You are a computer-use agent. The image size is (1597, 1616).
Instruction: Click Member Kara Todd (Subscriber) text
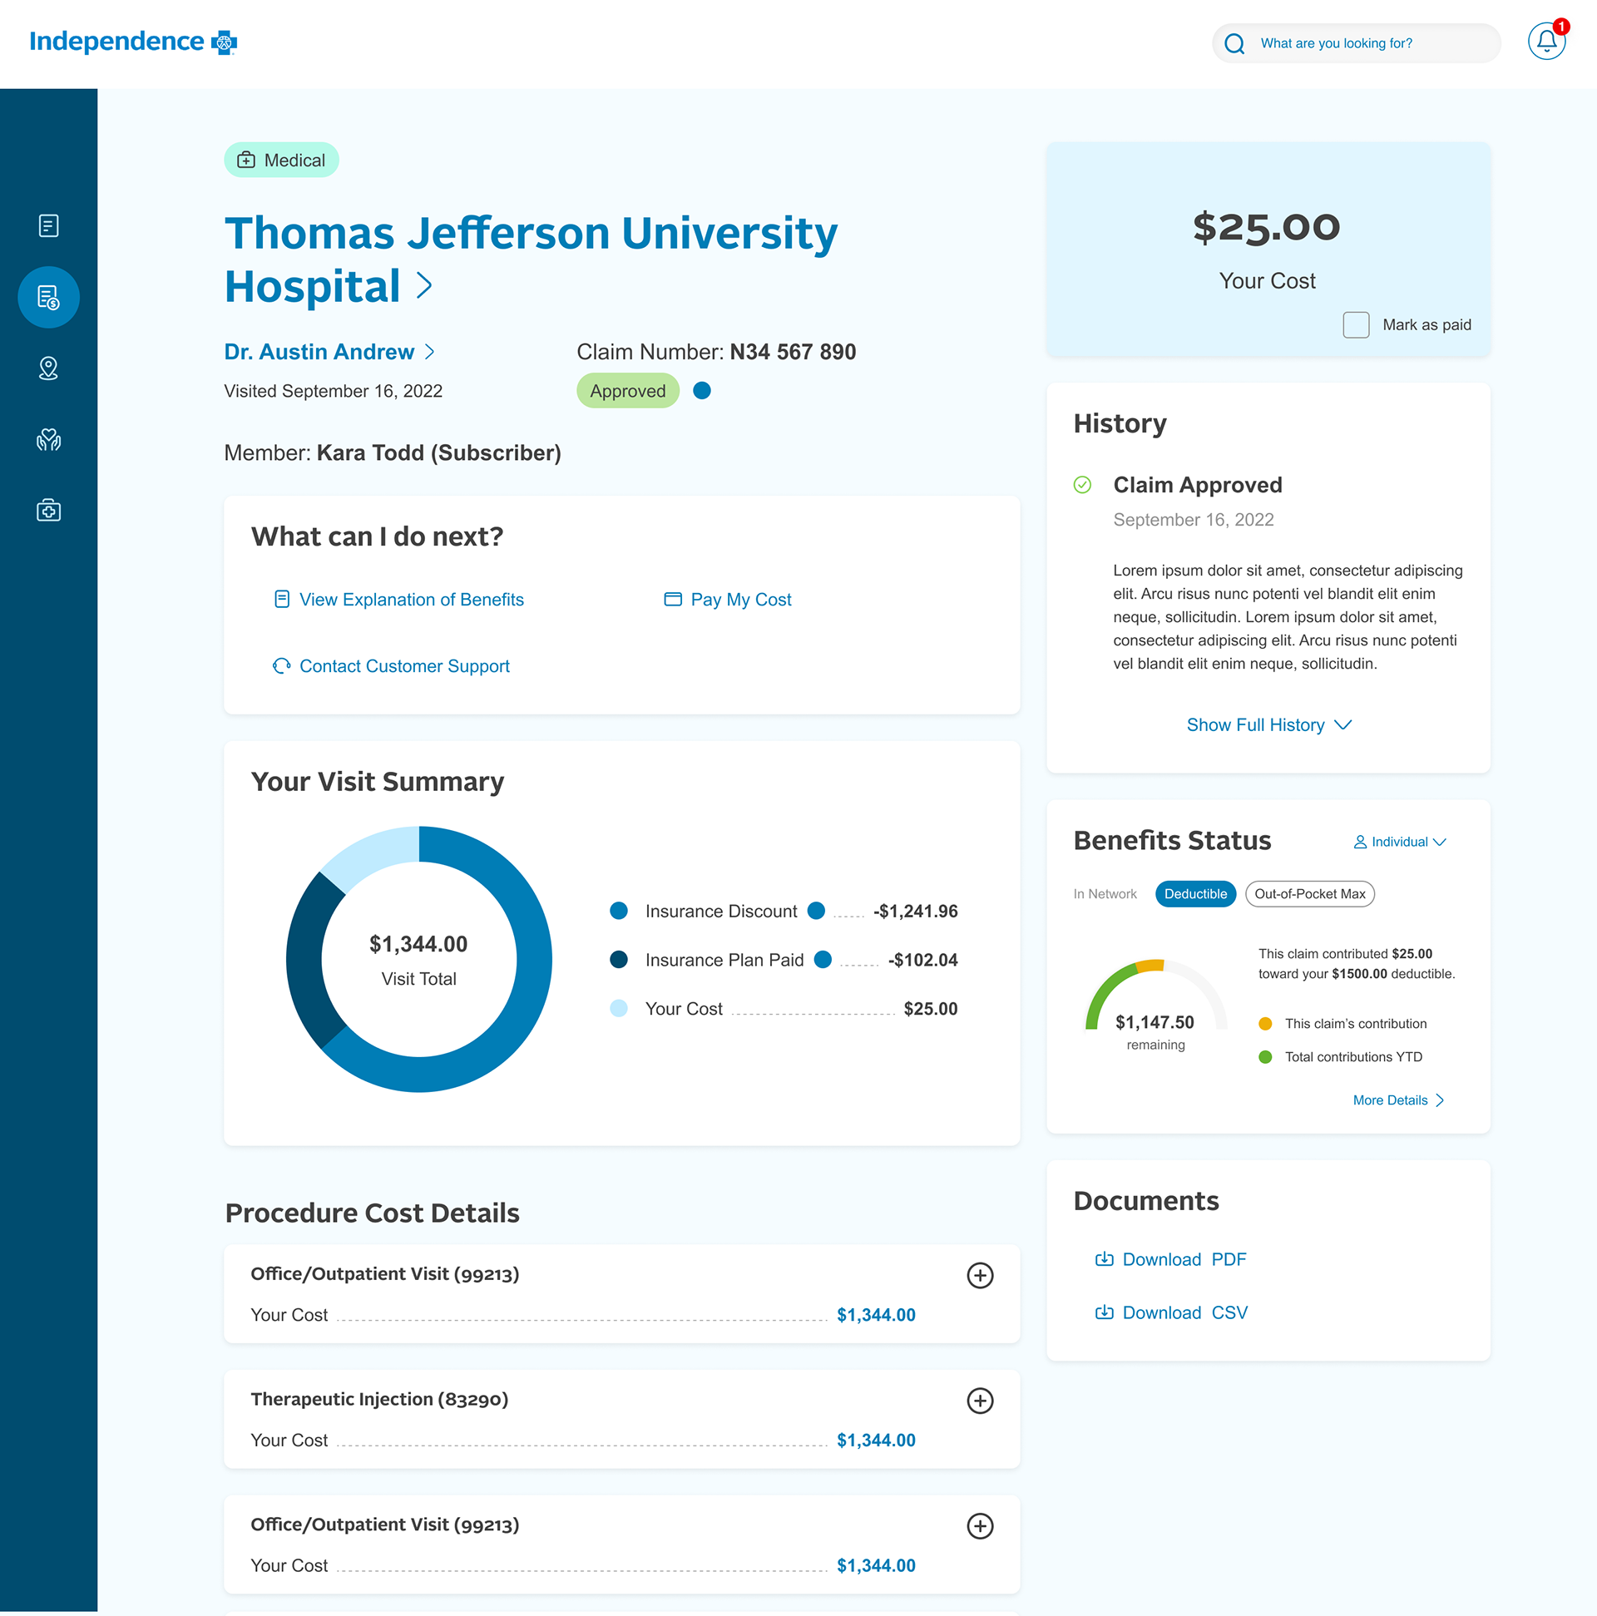coord(393,452)
